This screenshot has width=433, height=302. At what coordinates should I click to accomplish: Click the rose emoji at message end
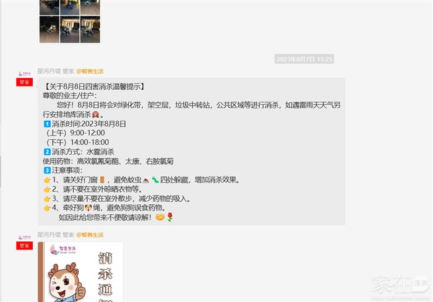(170, 217)
